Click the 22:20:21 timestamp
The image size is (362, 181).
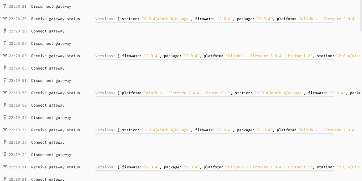[17, 7]
